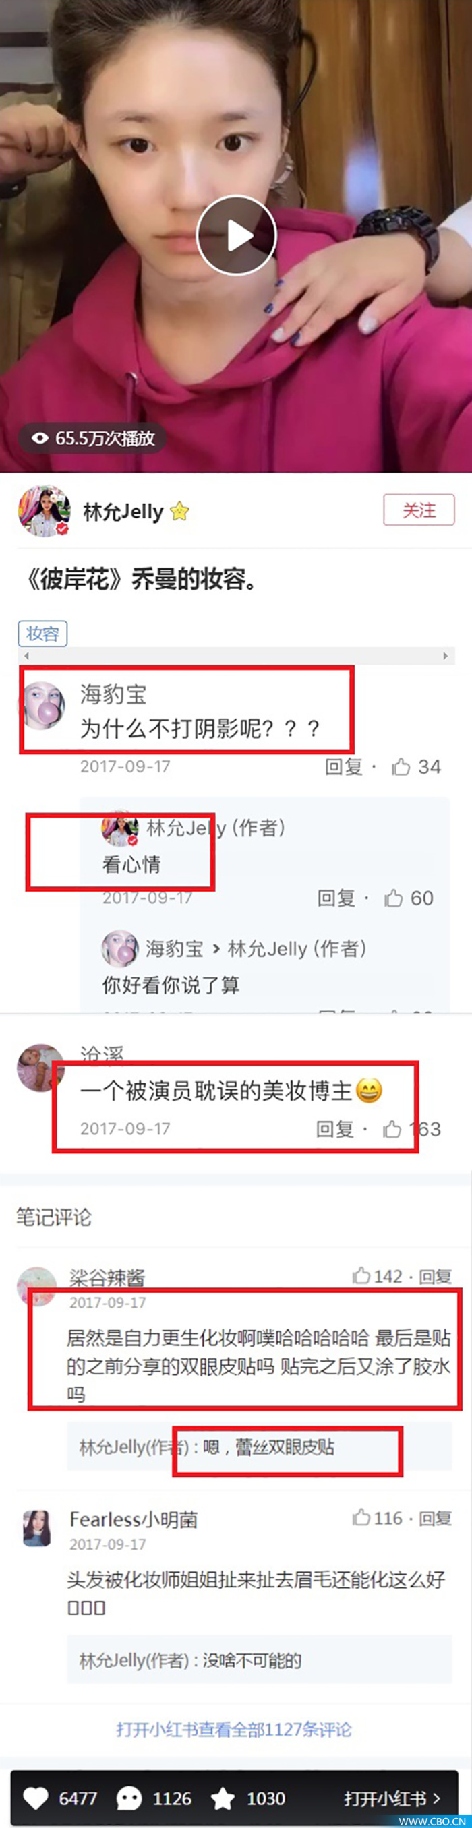472x1828 pixels.
Task: Click 打开小红书 button in bottom bar
Action: pos(392,1798)
